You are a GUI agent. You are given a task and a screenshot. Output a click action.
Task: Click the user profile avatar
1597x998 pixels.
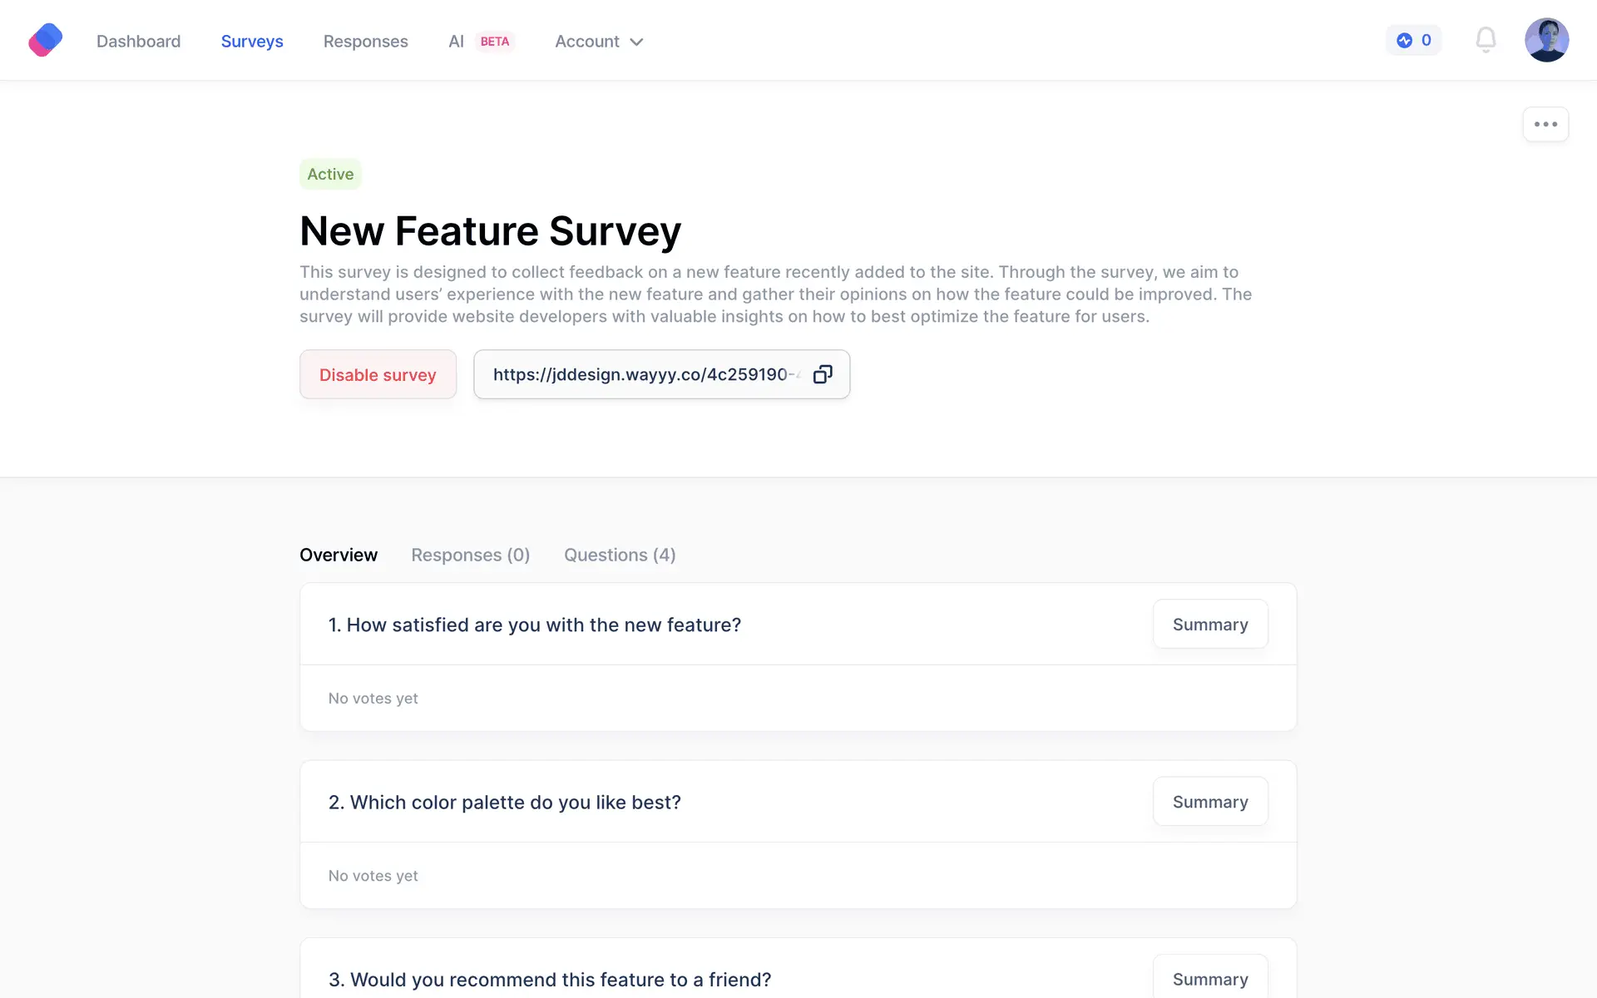pyautogui.click(x=1546, y=40)
